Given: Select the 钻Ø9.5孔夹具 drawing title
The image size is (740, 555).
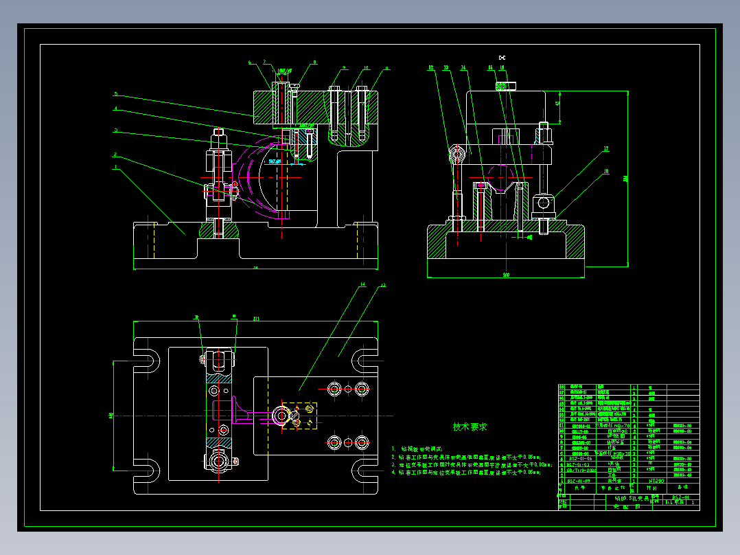Looking at the screenshot, I should [x=632, y=498].
